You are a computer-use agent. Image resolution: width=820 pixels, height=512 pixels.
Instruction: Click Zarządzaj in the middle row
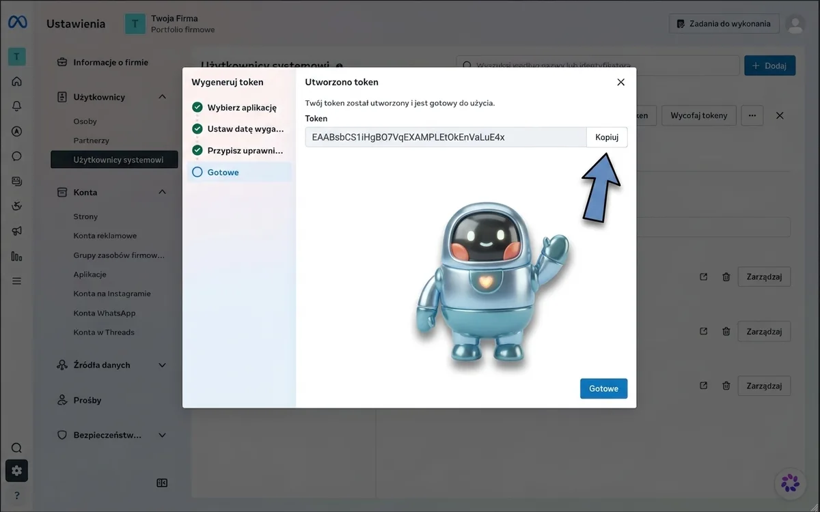pos(764,331)
